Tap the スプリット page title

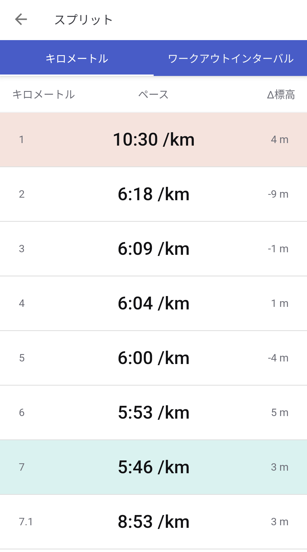pos(83,20)
